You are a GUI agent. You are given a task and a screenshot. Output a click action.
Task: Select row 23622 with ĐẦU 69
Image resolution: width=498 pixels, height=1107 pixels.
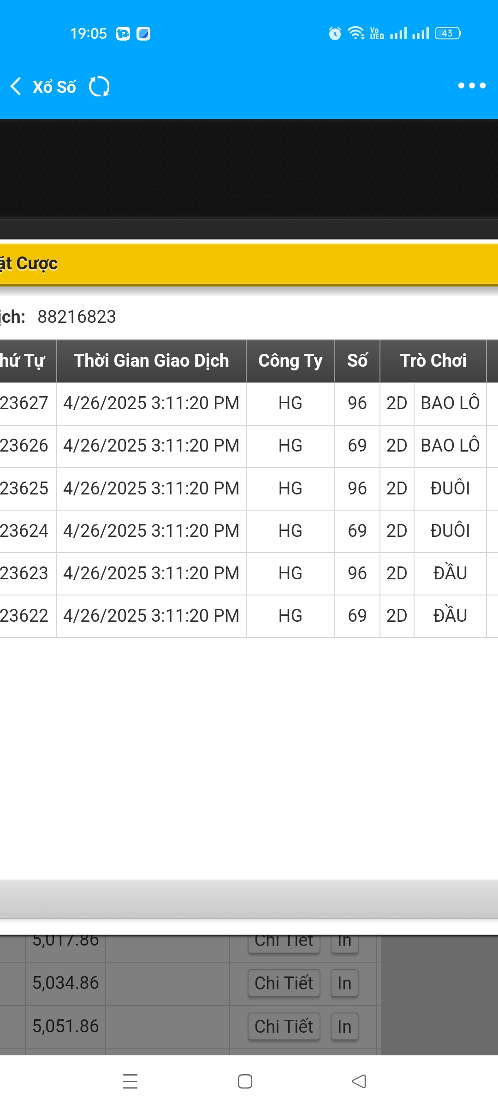point(249,616)
